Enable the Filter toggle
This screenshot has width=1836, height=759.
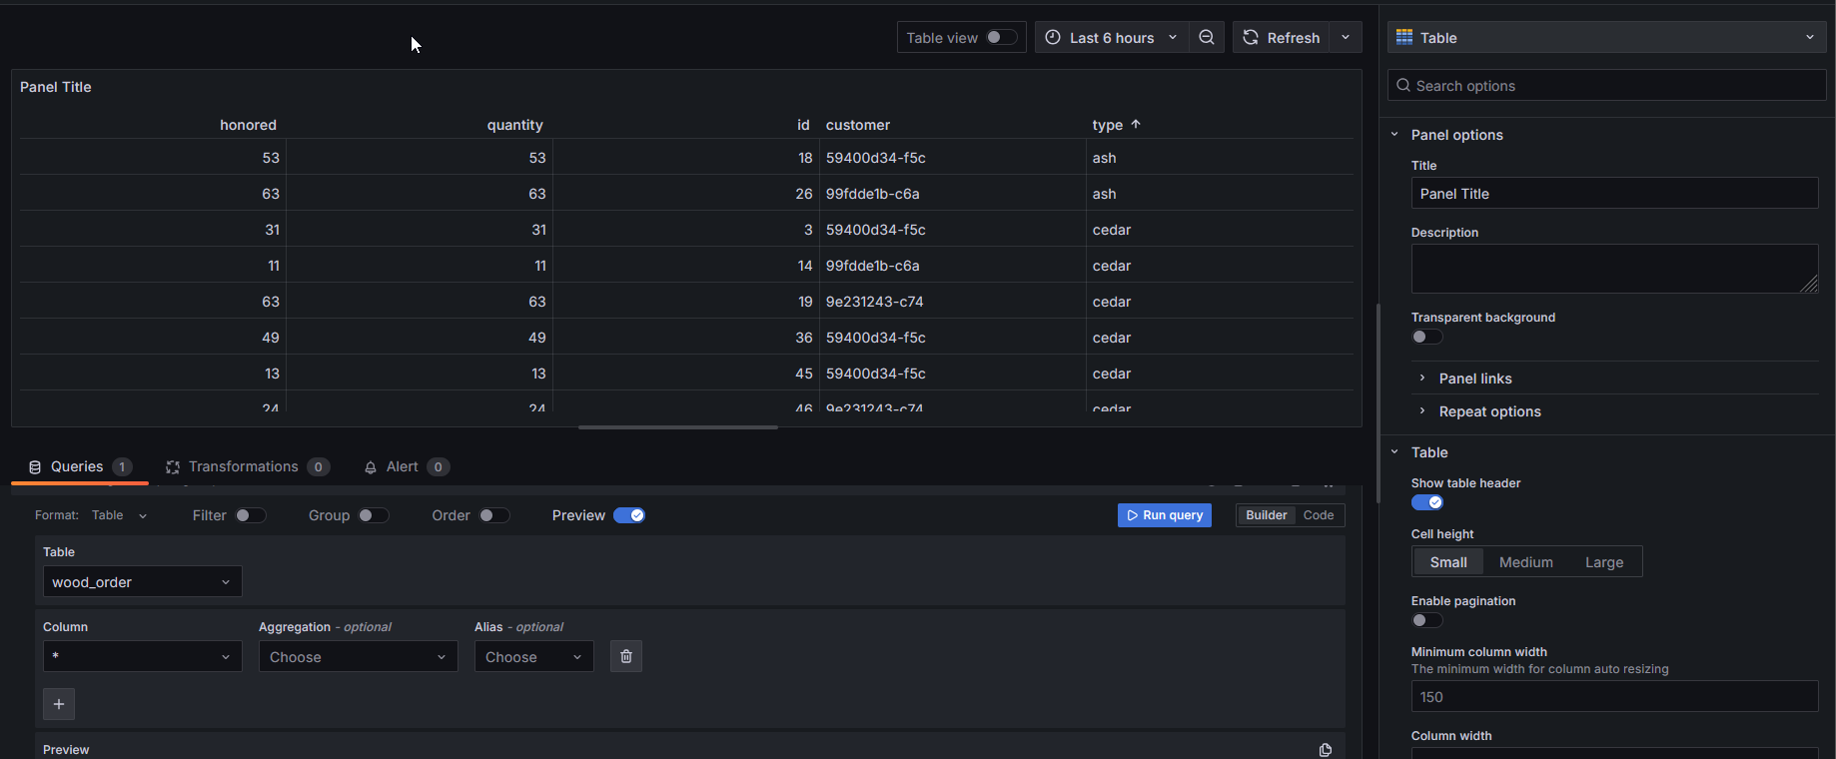tap(250, 515)
